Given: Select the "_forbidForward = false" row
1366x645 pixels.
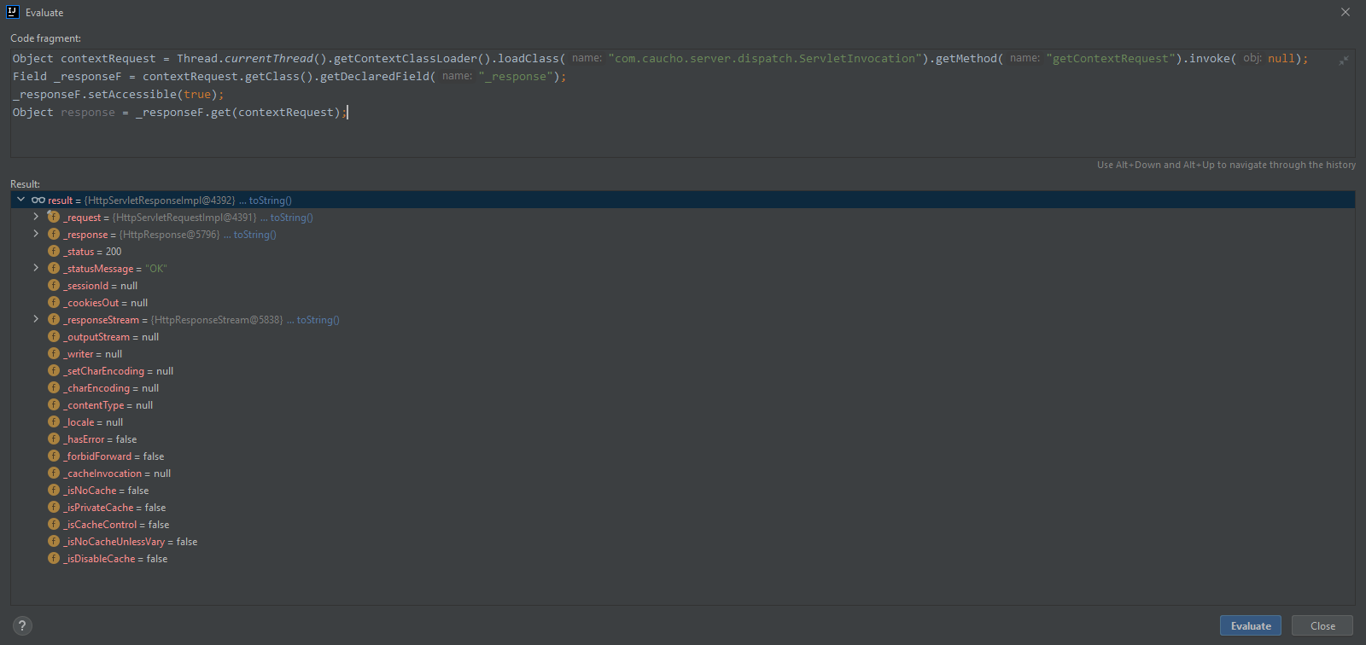Looking at the screenshot, I should (683, 456).
